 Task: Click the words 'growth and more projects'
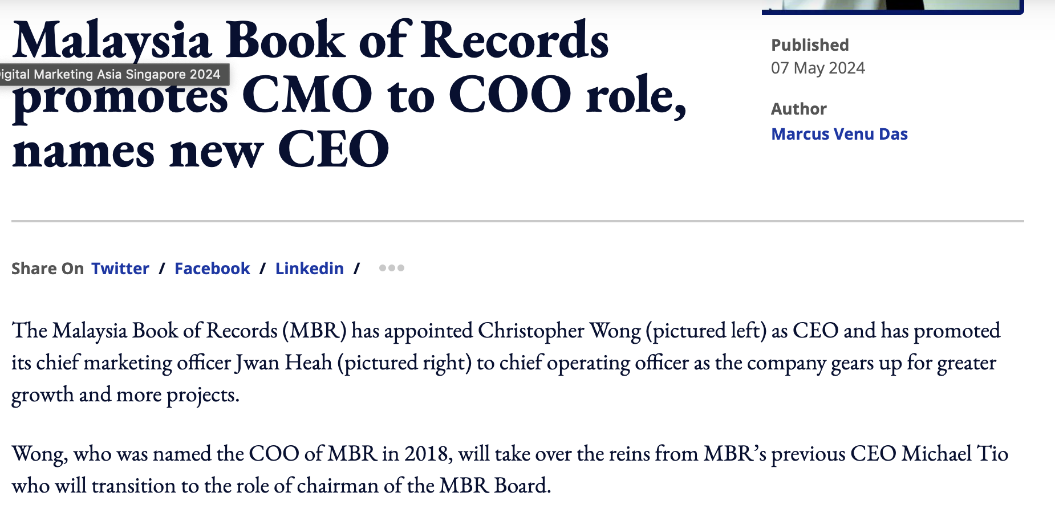pyautogui.click(x=125, y=394)
